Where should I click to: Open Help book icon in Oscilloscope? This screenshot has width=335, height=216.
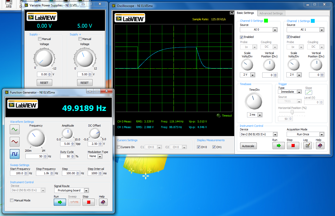click(x=320, y=146)
